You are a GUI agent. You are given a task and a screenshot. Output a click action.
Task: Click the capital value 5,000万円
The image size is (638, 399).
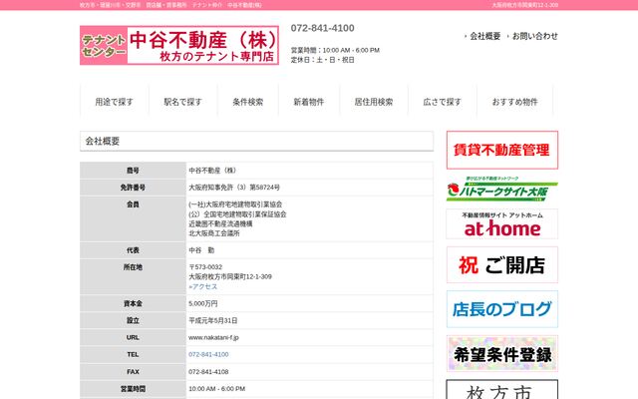click(x=203, y=303)
